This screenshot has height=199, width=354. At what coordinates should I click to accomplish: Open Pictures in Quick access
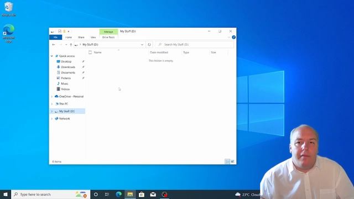pyautogui.click(x=66, y=78)
